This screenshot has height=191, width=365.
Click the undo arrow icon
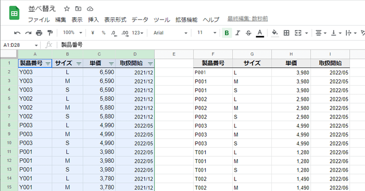point(17,33)
